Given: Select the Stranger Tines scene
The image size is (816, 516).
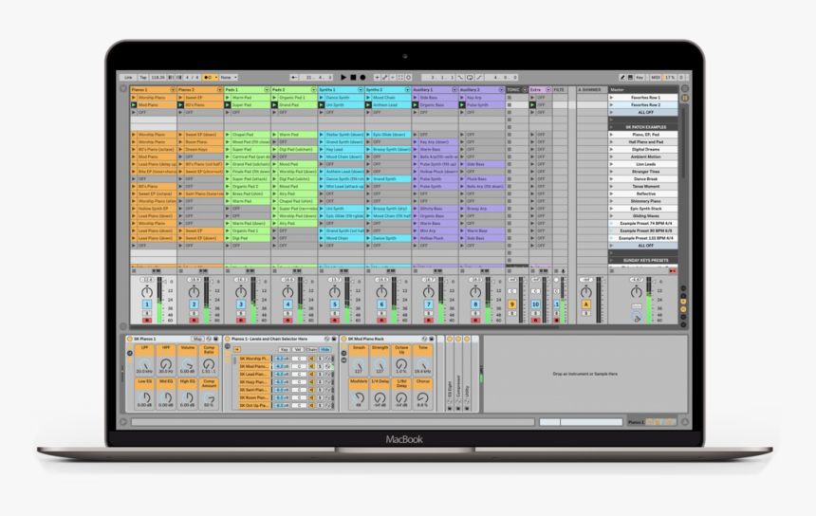Looking at the screenshot, I should click(x=645, y=171).
